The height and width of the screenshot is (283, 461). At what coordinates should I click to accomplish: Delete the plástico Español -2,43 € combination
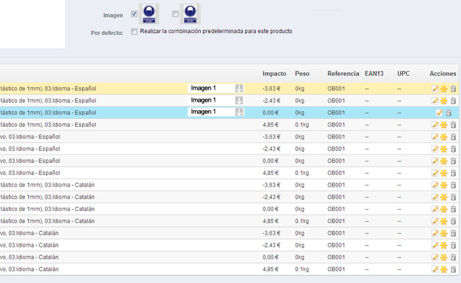point(453,101)
